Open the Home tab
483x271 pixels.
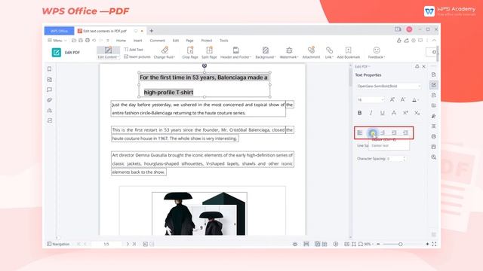click(121, 41)
